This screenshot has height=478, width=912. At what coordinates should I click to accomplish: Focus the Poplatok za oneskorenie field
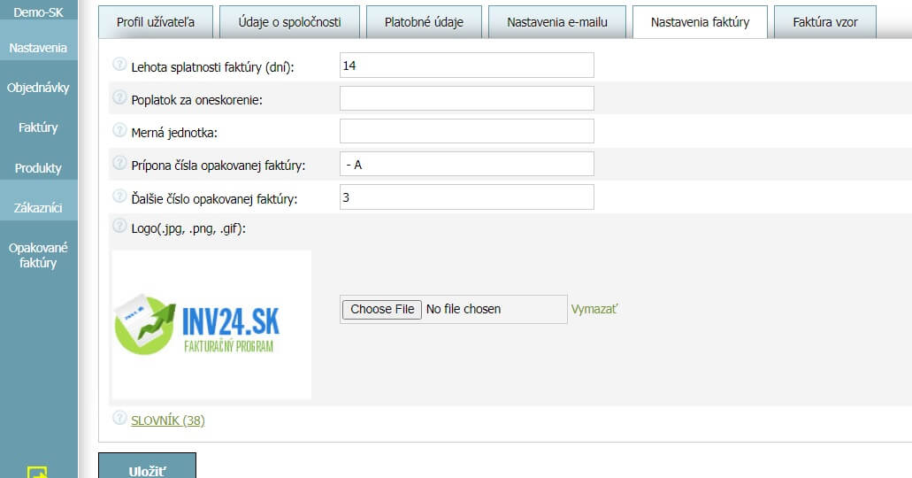pyautogui.click(x=466, y=98)
